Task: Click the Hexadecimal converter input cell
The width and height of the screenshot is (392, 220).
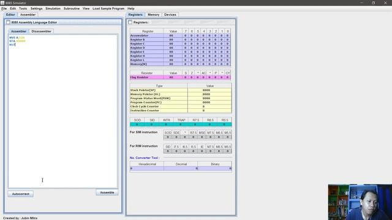Action: point(147,169)
